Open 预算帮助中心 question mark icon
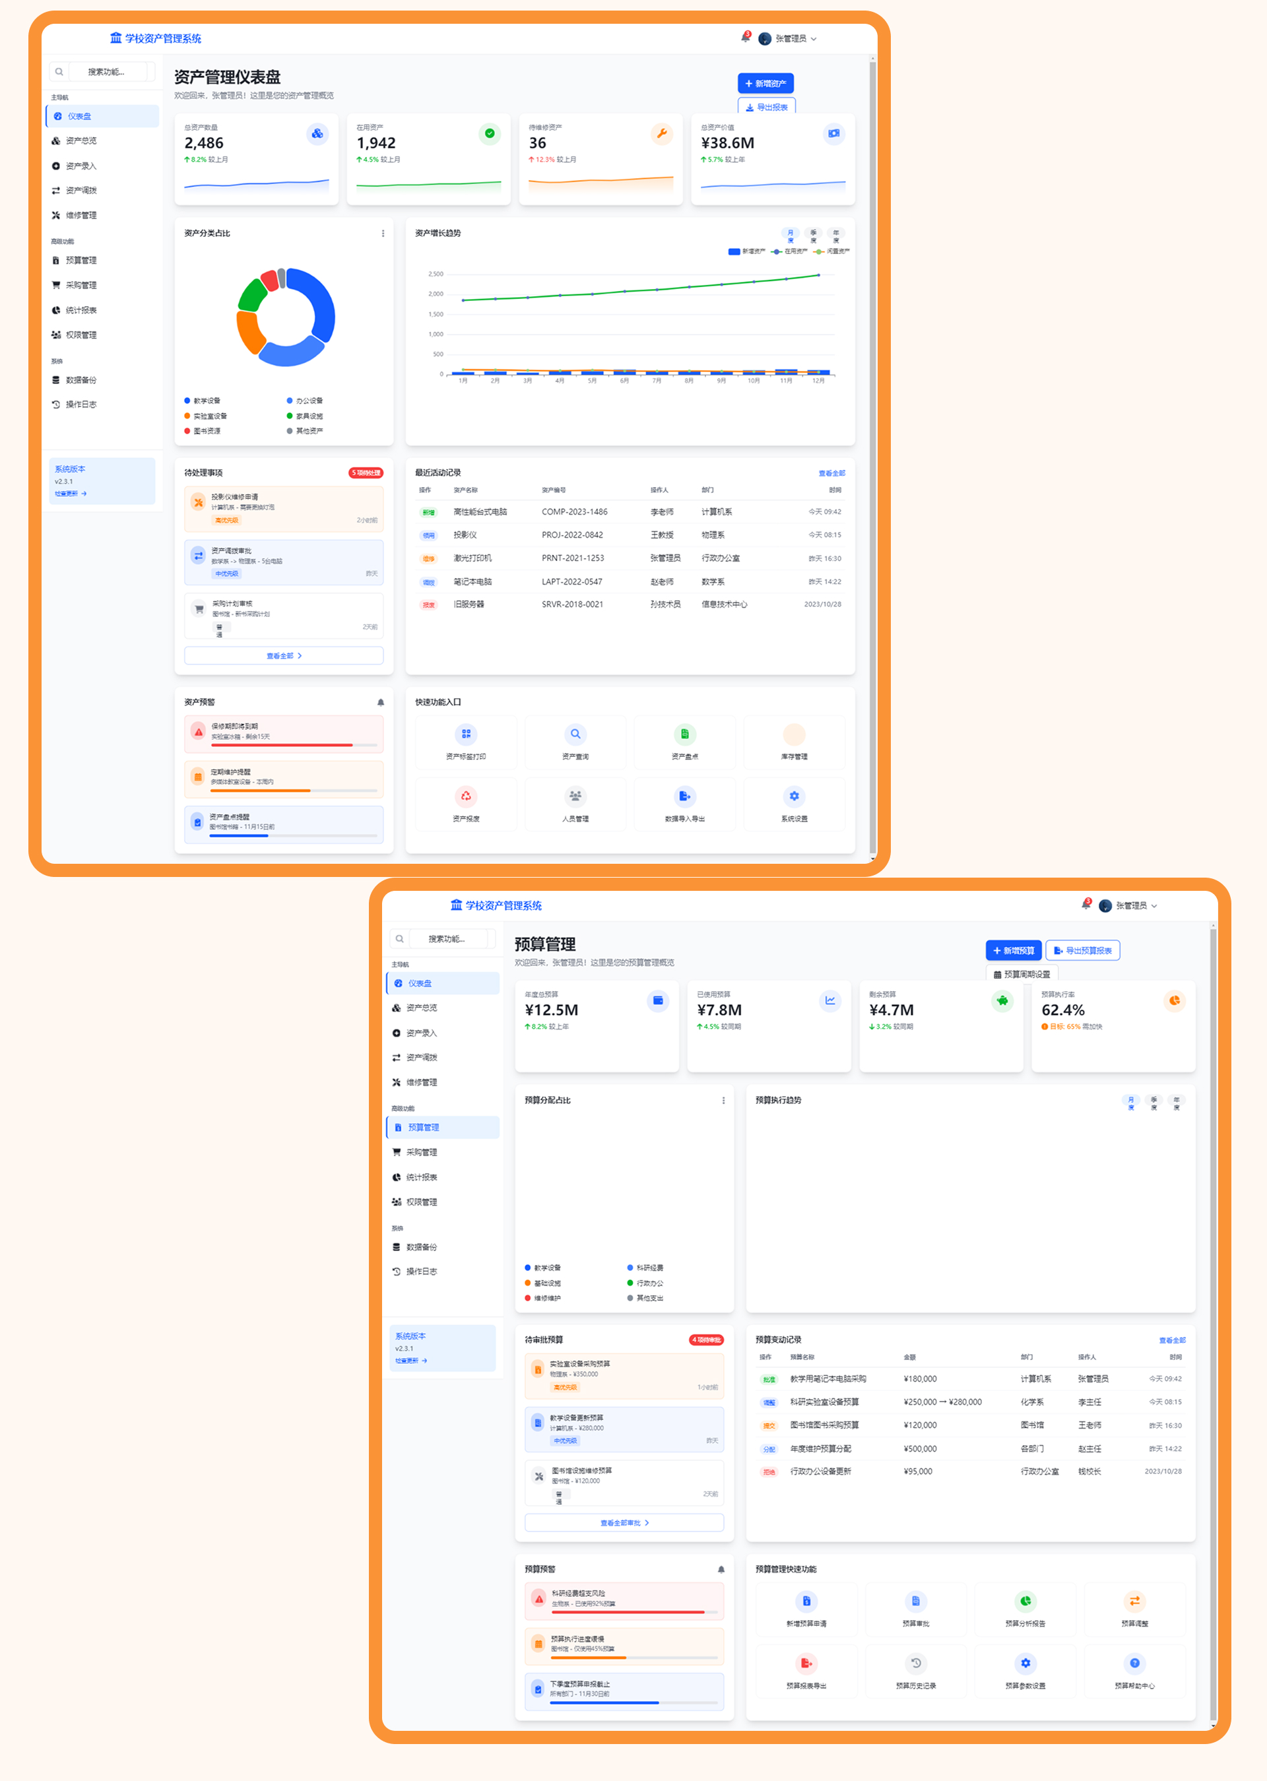The image size is (1267, 1781). (x=1134, y=1663)
